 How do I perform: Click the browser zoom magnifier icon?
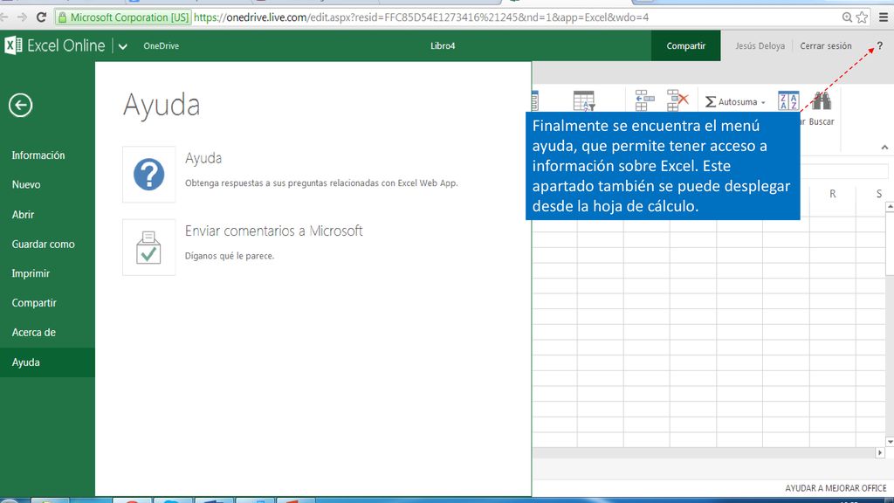(x=847, y=17)
